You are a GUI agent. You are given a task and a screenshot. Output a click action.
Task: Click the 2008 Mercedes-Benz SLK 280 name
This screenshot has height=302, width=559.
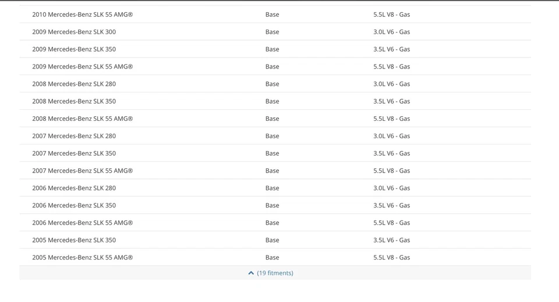[74, 84]
